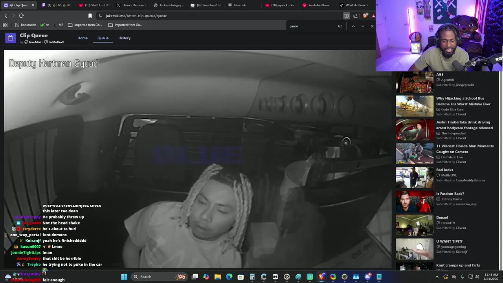
Task: Open the "Is Fascism Back?" clip title
Action: point(450,194)
